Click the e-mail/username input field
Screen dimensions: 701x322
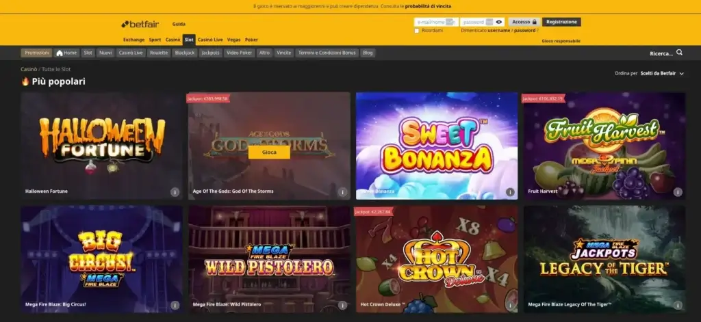pos(436,22)
